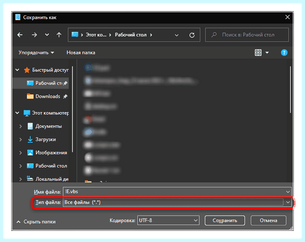Open the view options dropdown arrow

tap(267, 53)
